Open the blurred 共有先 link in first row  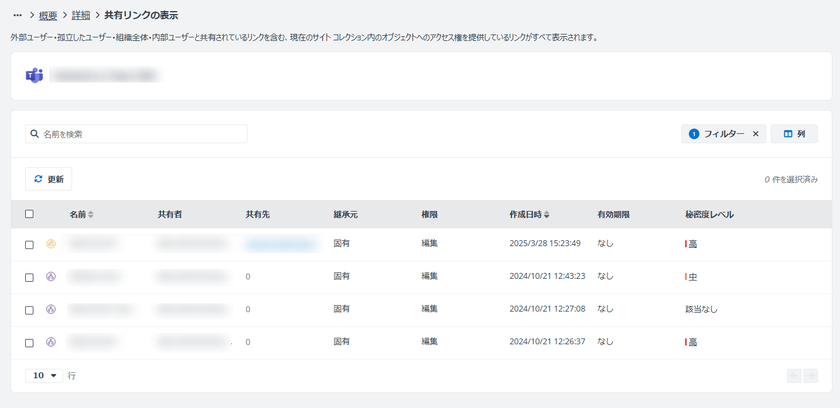tap(282, 244)
